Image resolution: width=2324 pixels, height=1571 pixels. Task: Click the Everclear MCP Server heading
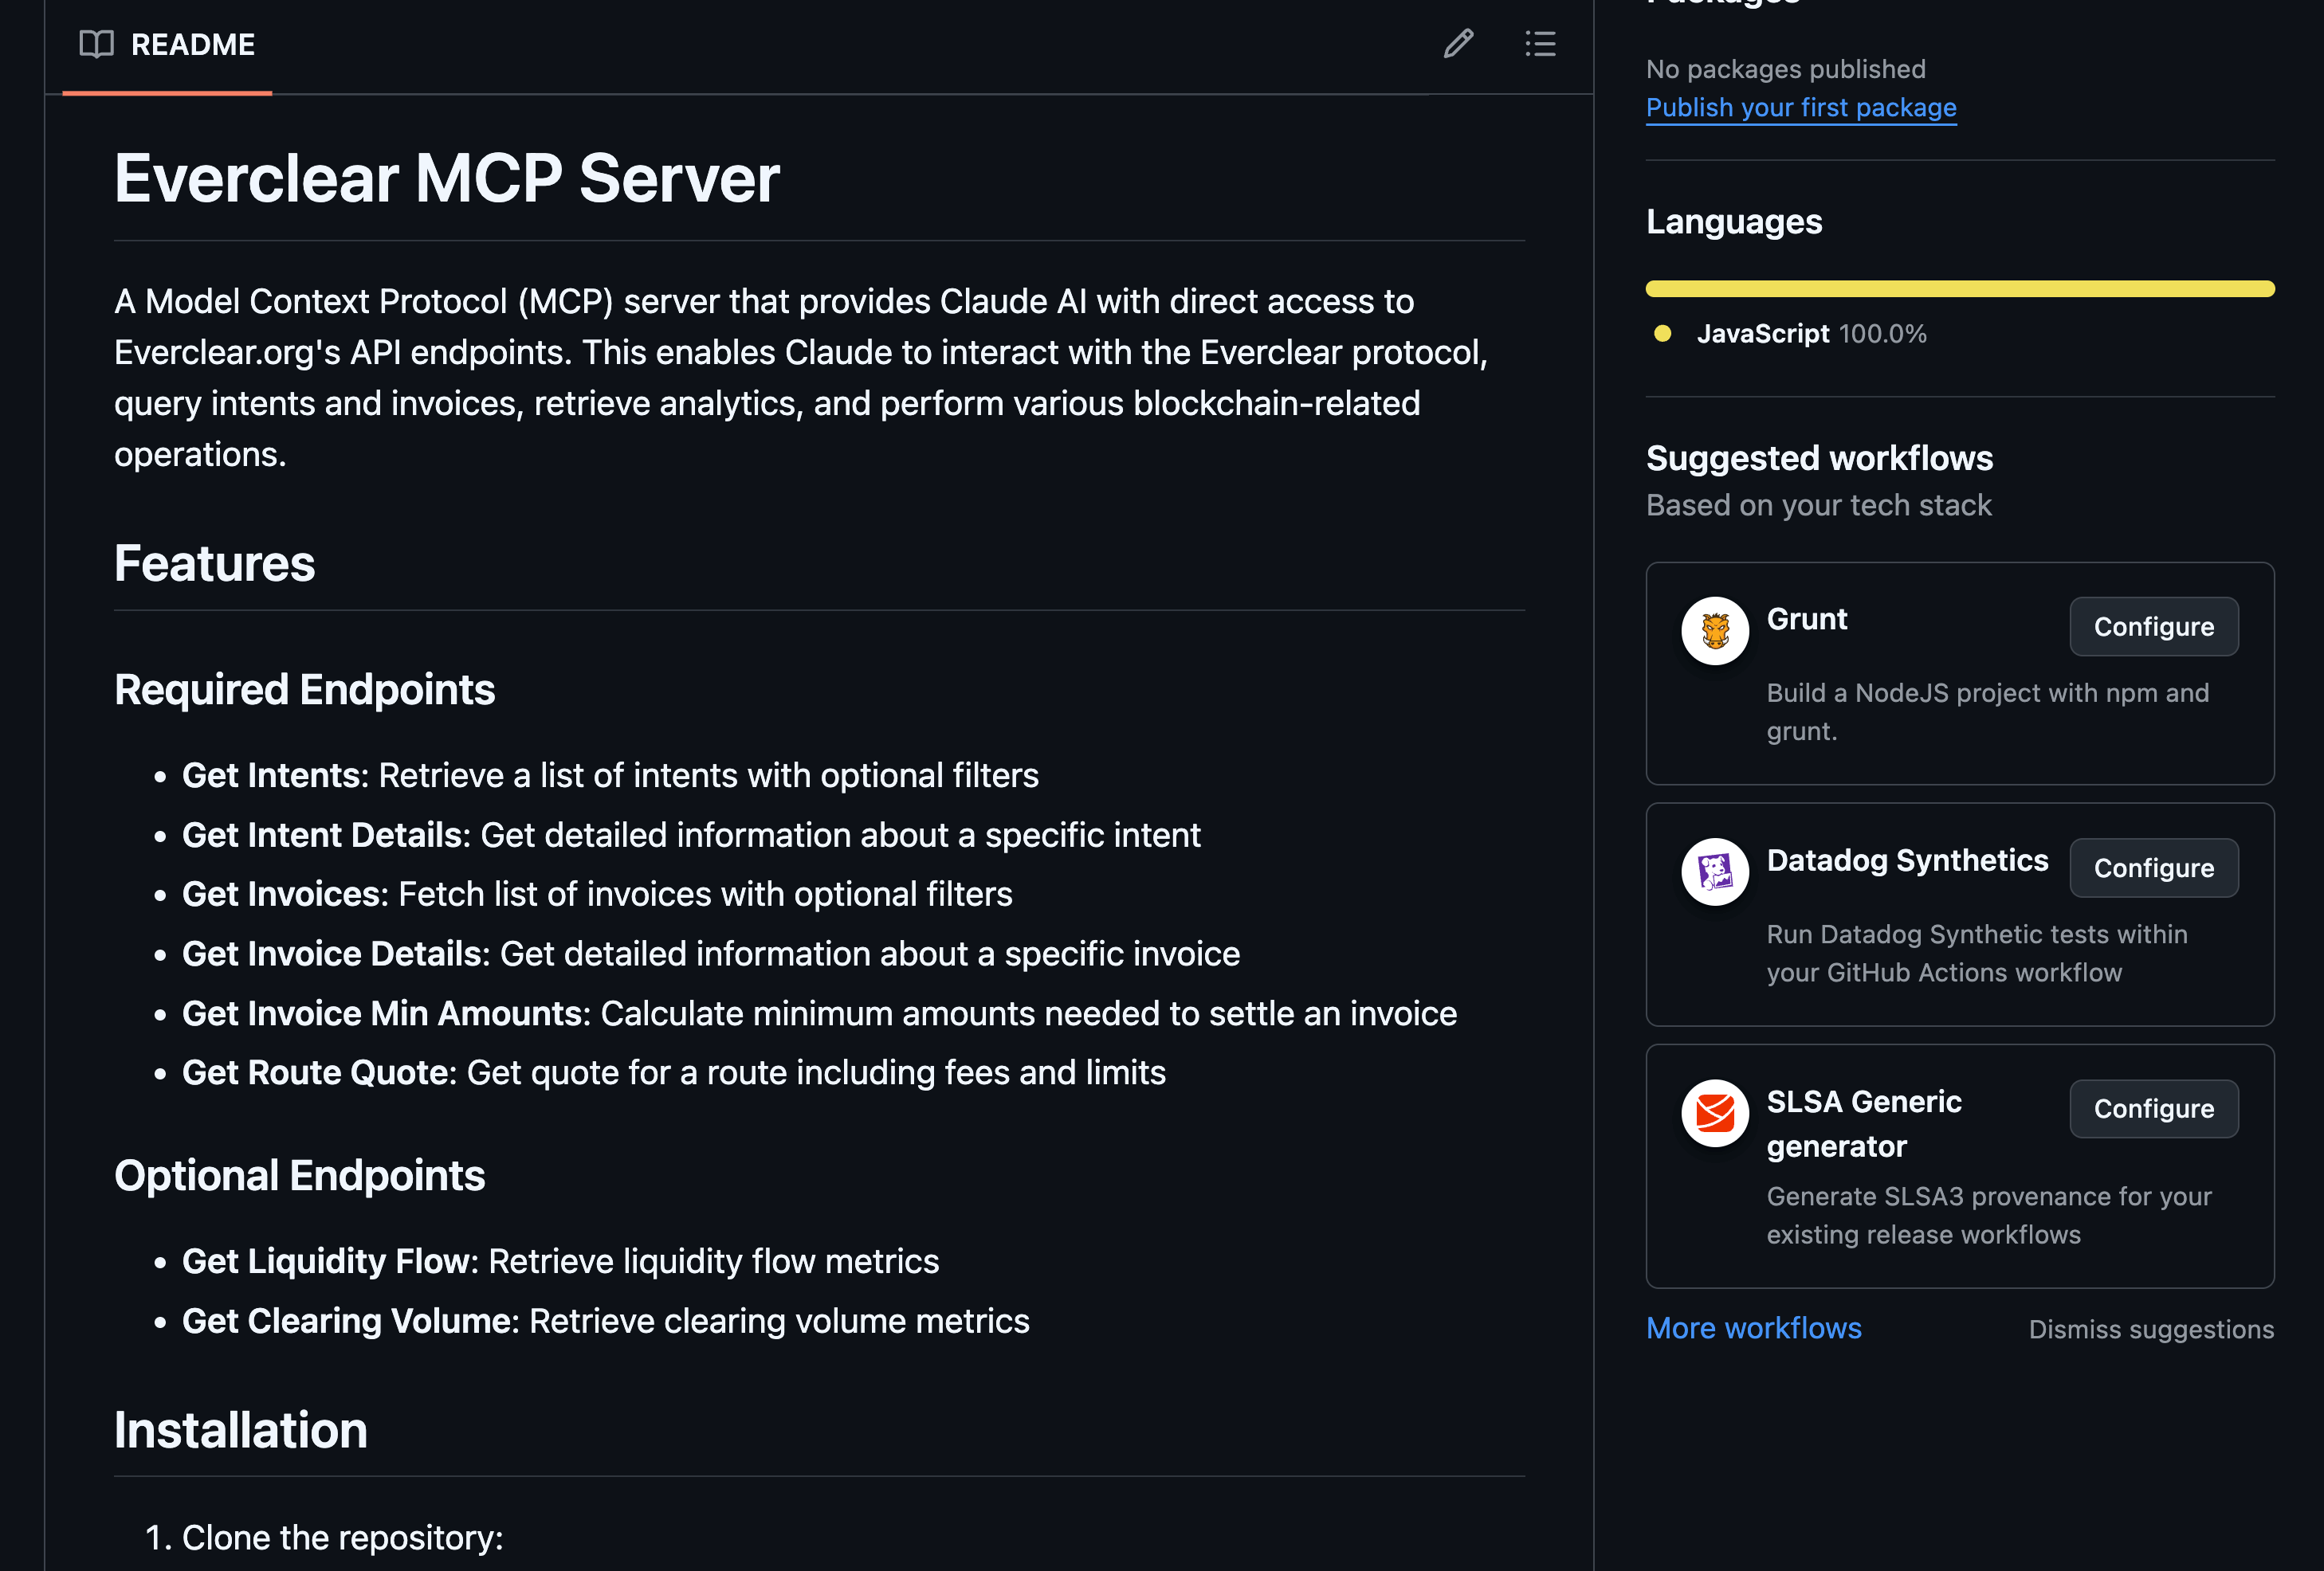point(447,179)
